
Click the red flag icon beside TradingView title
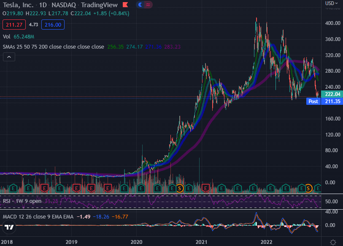[x=125, y=5]
